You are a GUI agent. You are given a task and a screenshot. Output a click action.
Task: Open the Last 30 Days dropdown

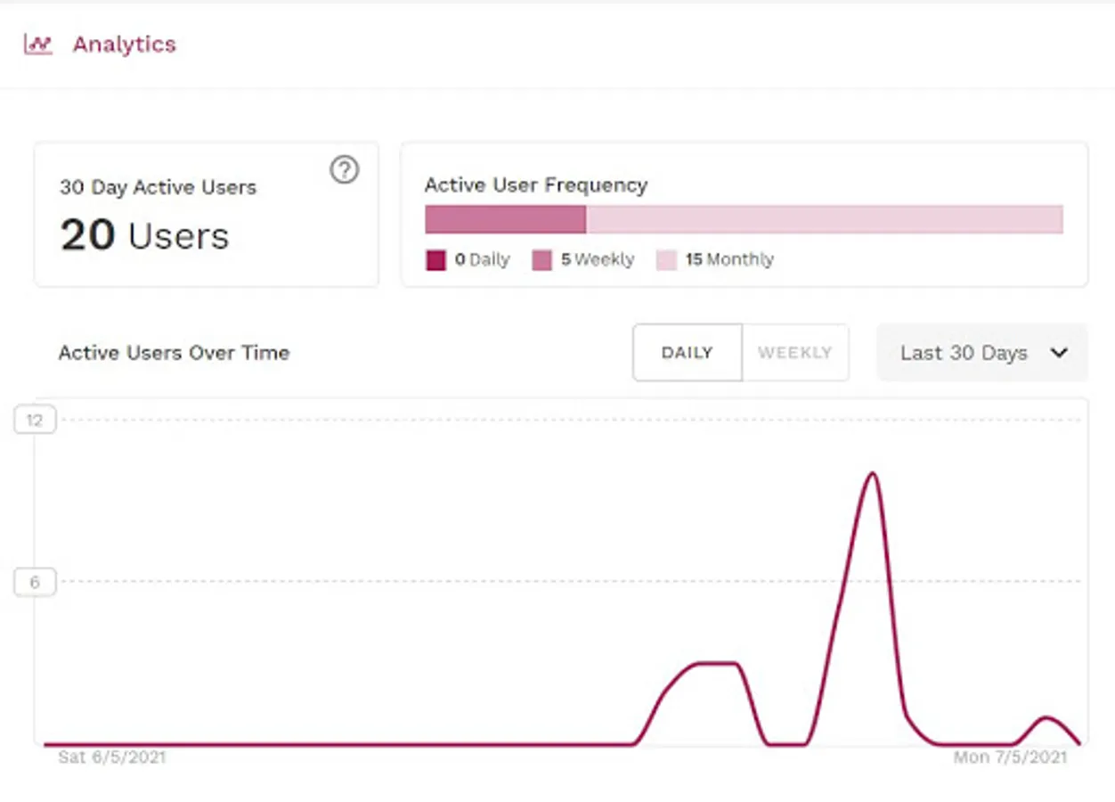(x=981, y=353)
